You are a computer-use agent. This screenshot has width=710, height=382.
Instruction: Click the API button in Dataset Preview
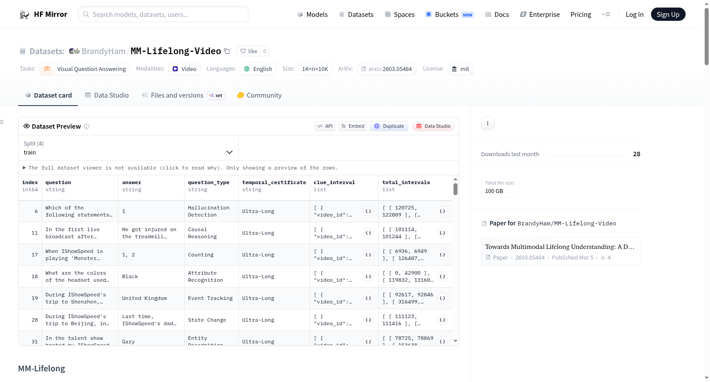point(325,126)
